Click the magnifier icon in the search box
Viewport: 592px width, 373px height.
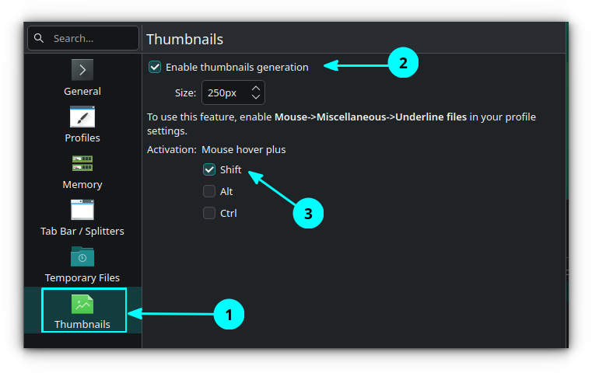39,38
